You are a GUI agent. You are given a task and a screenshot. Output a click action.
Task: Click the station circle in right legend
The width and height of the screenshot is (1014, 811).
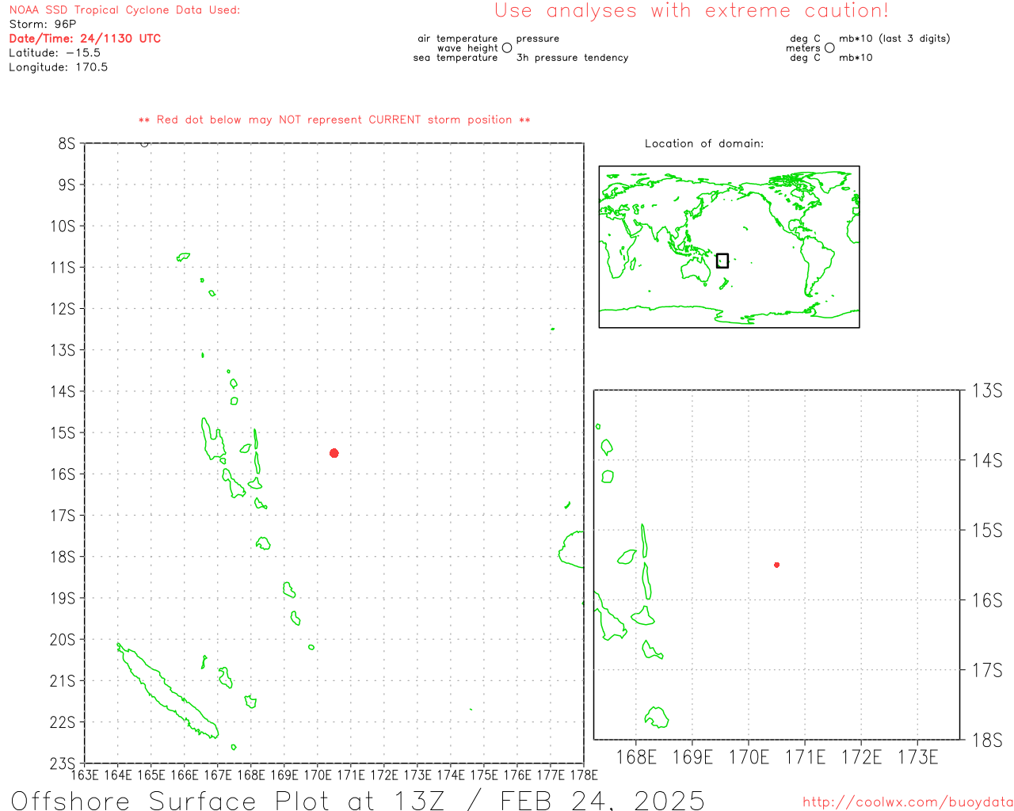click(x=829, y=48)
